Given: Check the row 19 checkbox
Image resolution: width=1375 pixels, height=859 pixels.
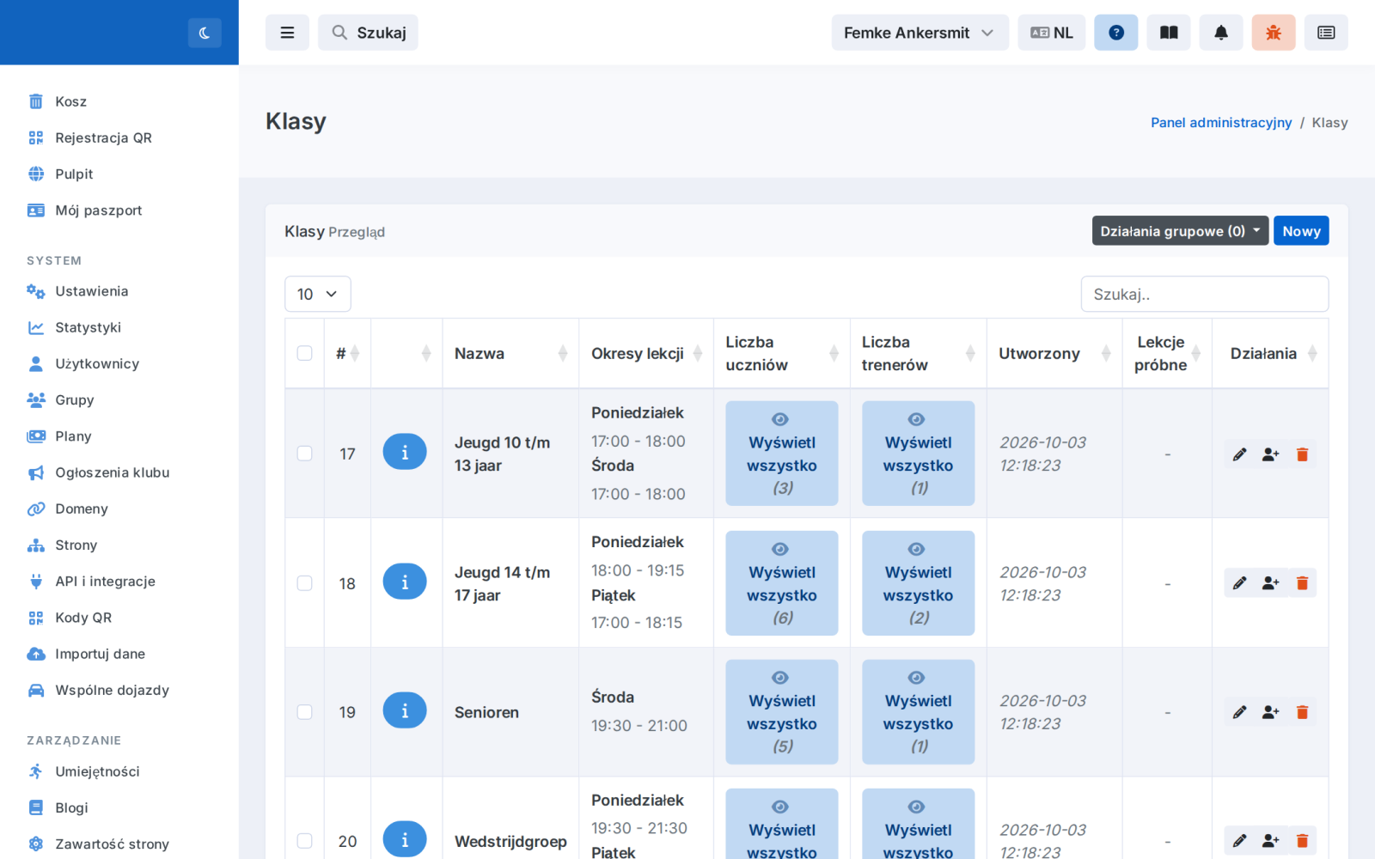Looking at the screenshot, I should 304,712.
